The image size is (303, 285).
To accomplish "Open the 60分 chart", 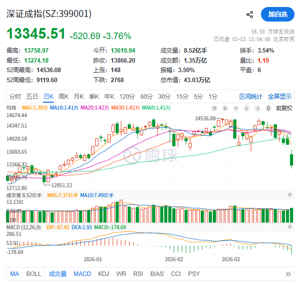I will coord(147,96).
